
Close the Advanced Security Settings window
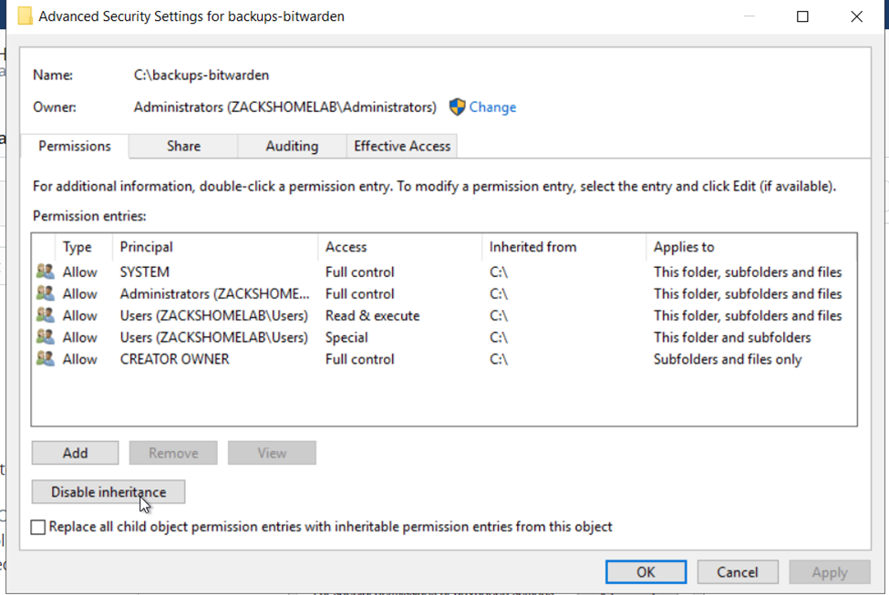[857, 16]
